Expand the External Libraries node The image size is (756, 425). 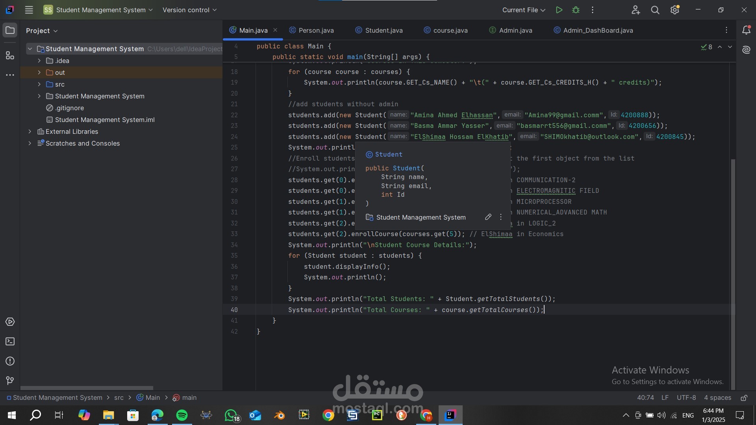[x=30, y=131]
